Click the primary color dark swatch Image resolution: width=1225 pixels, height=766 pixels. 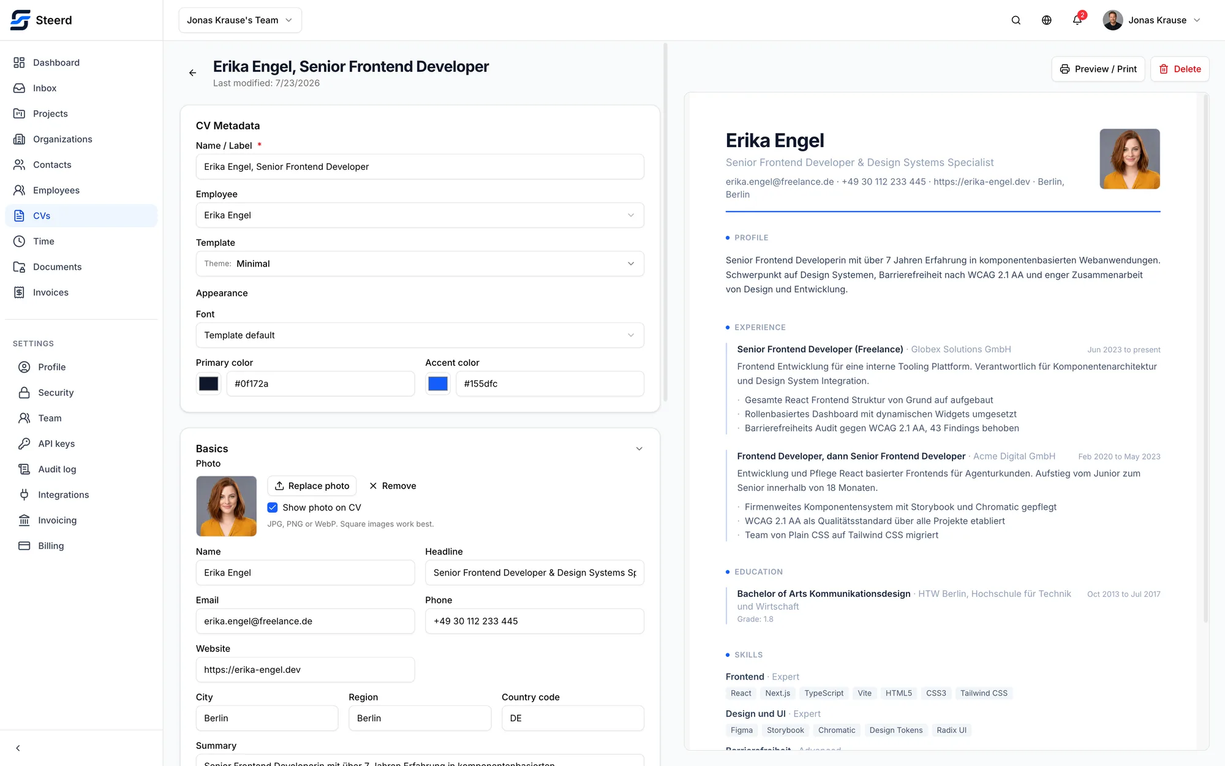point(208,384)
